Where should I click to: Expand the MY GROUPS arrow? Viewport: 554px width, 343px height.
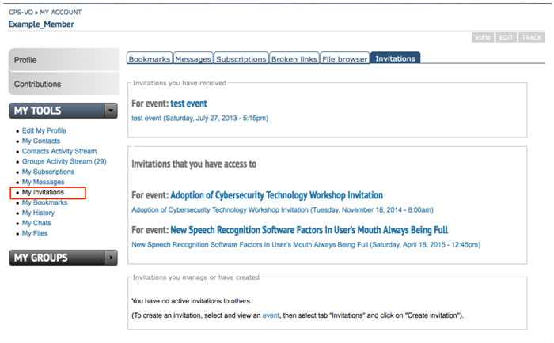[x=111, y=258]
